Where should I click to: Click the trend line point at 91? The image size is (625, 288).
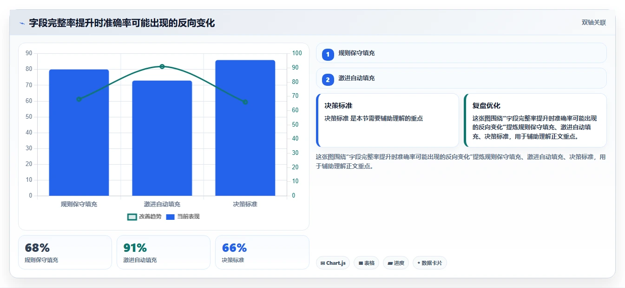click(x=162, y=66)
